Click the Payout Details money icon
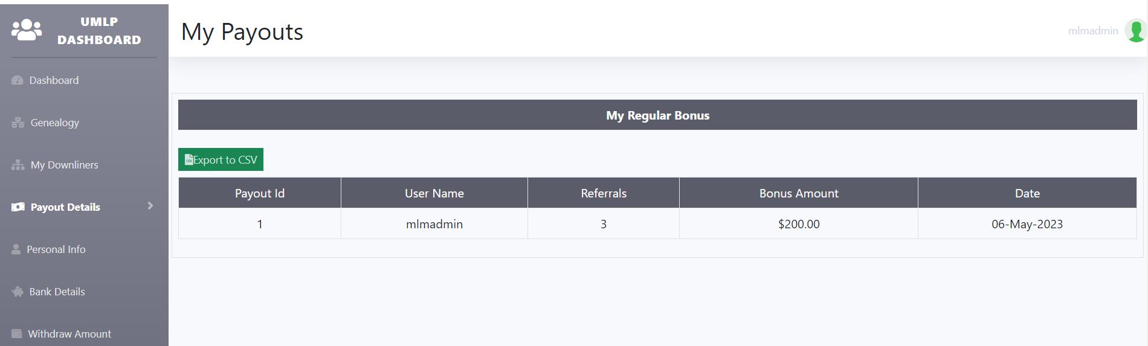This screenshot has height=346, width=1148. click(18, 207)
